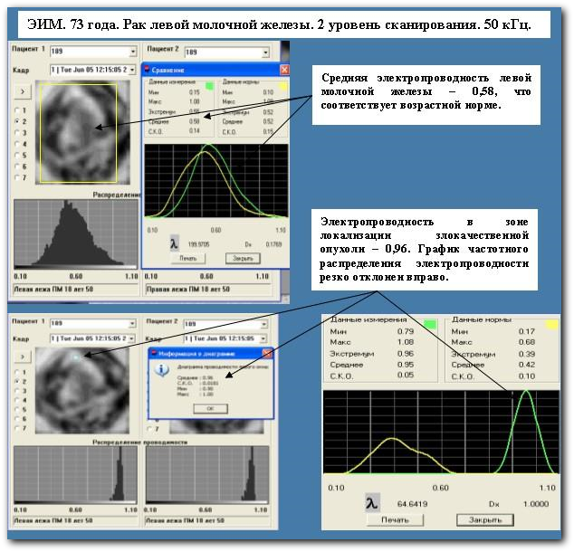The image size is (574, 552).
Task: Select radio button 3 in the top panel
Action: coord(19,131)
